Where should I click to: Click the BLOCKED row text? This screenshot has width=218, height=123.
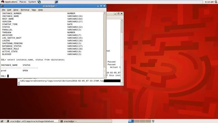coord(7,54)
